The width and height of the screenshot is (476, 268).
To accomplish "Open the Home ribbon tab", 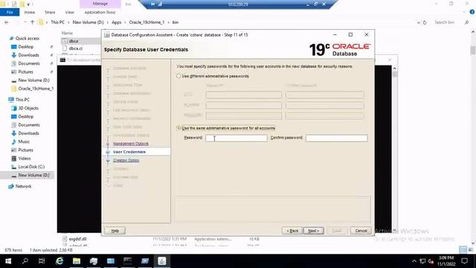I will 30,12.
